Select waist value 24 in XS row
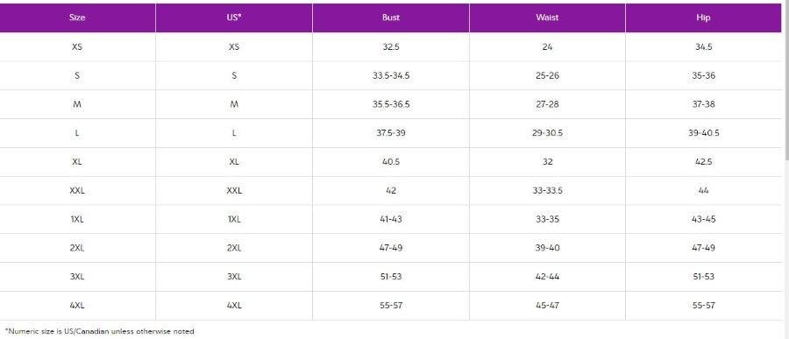Screen dimensions: 789x339 tap(547, 46)
